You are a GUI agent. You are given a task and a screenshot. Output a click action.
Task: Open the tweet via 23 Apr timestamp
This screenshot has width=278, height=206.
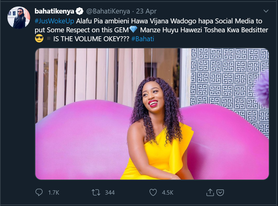pyautogui.click(x=146, y=11)
